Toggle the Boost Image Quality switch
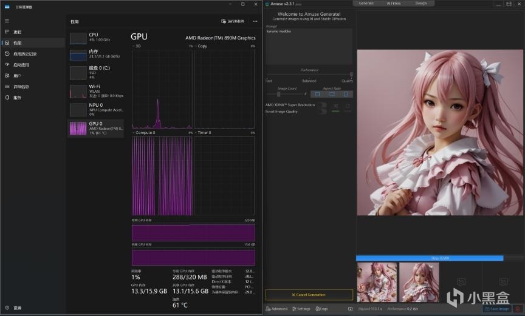Viewport: 525px width, 316px height. tap(323, 112)
